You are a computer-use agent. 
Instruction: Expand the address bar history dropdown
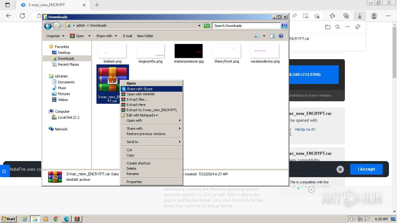199,26
